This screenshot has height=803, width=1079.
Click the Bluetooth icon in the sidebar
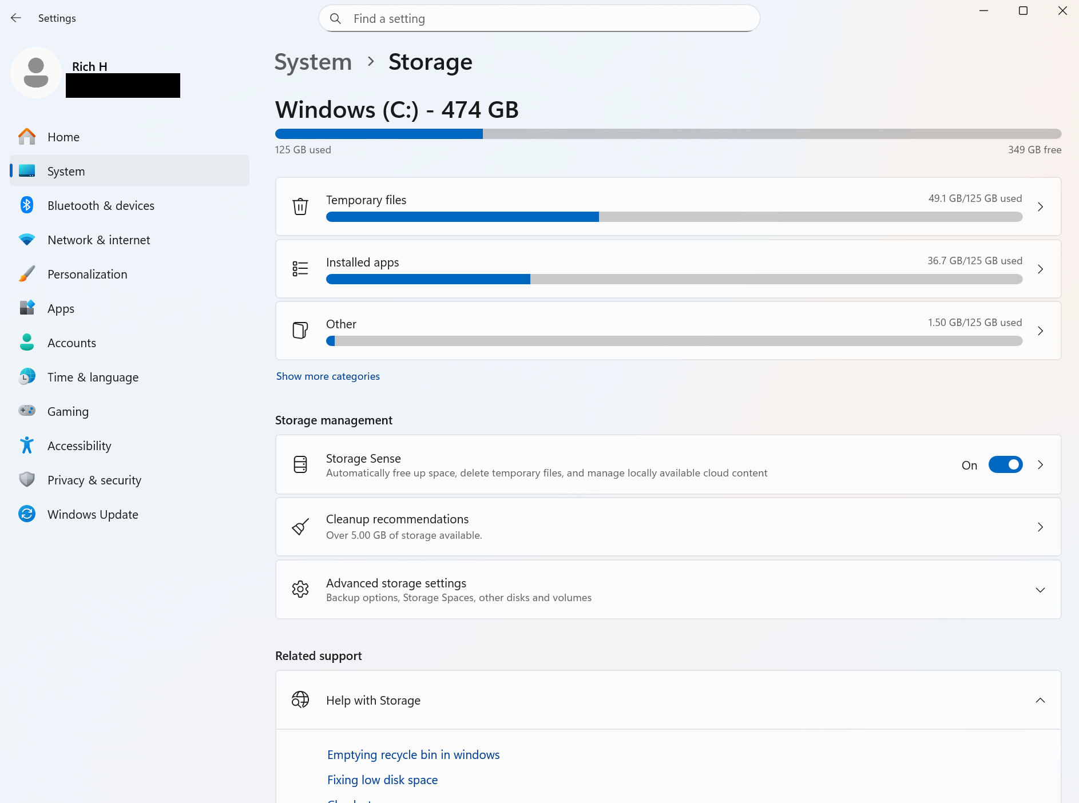(x=27, y=205)
